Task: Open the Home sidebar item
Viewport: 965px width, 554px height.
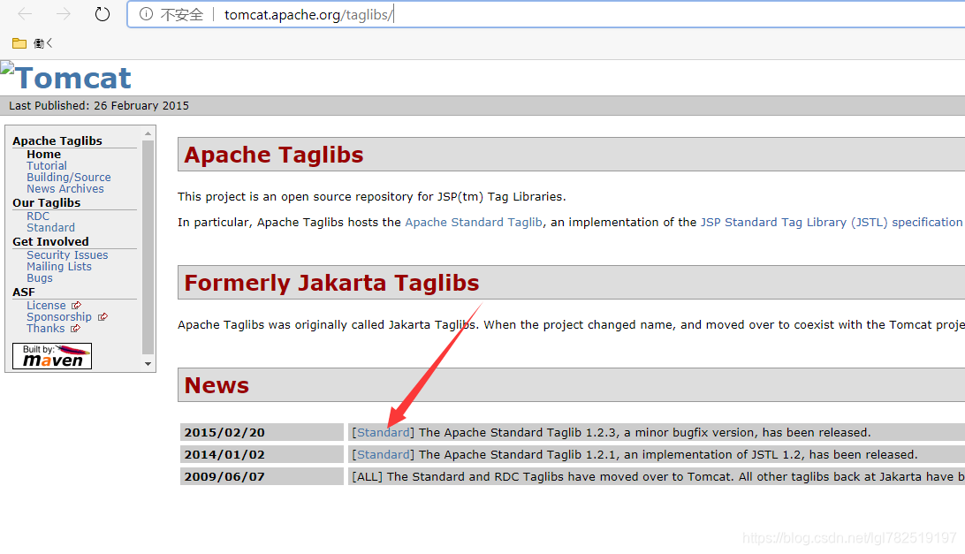Action: click(x=43, y=155)
